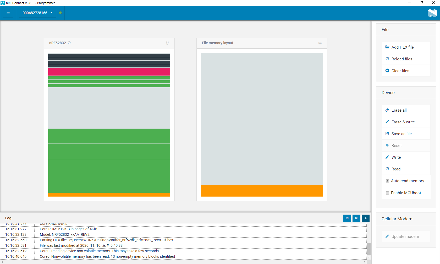Click Update modem
Image resolution: width=440 pixels, height=264 pixels.
tap(406, 237)
